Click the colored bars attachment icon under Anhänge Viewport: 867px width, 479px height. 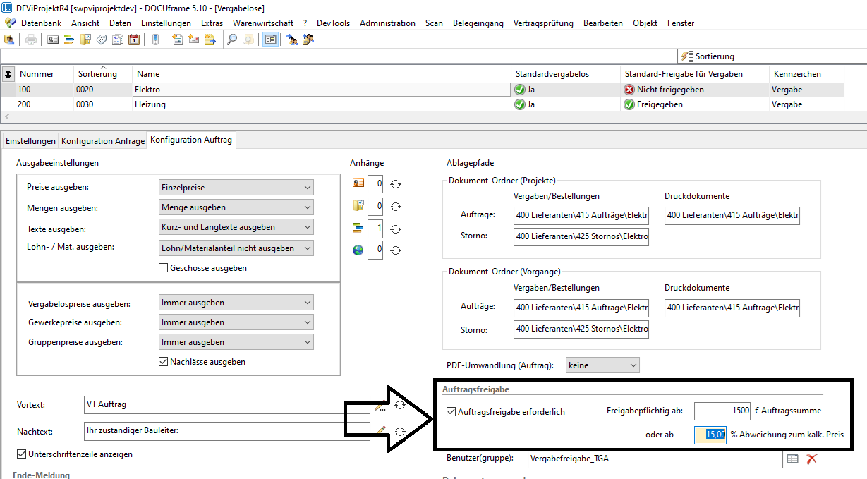pos(358,228)
